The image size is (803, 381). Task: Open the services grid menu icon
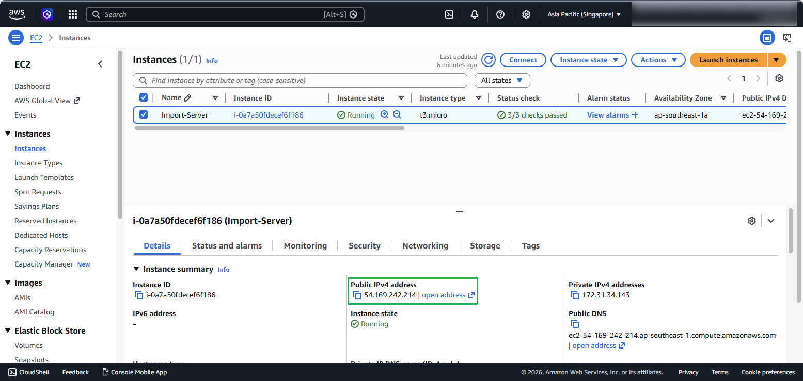[73, 14]
